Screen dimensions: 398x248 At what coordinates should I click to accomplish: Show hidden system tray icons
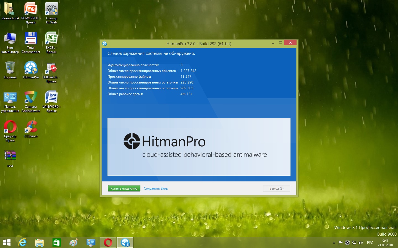pyautogui.click(x=334, y=243)
